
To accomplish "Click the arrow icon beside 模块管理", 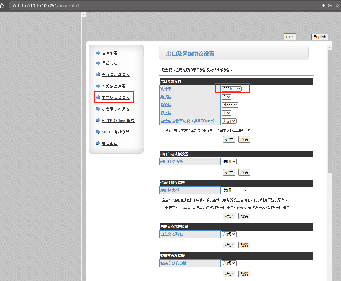I will tap(98, 143).
